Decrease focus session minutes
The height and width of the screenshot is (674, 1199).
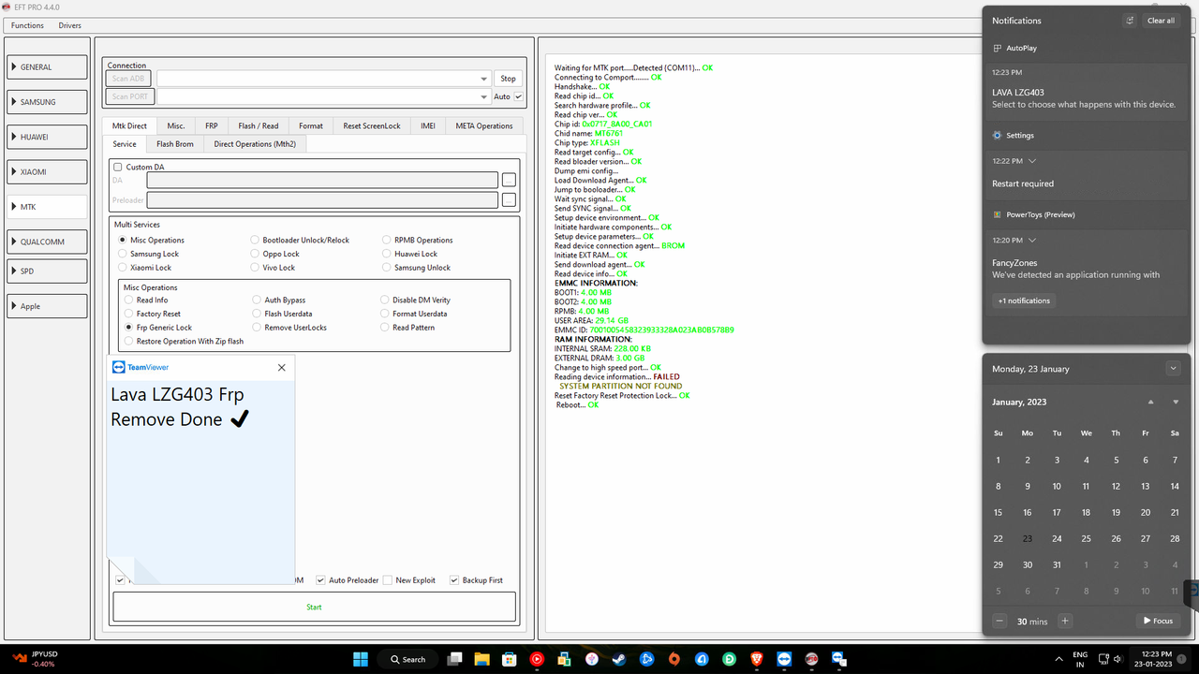[x=999, y=621]
